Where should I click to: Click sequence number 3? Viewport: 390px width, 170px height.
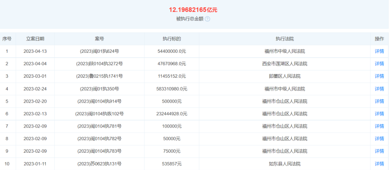(7, 76)
